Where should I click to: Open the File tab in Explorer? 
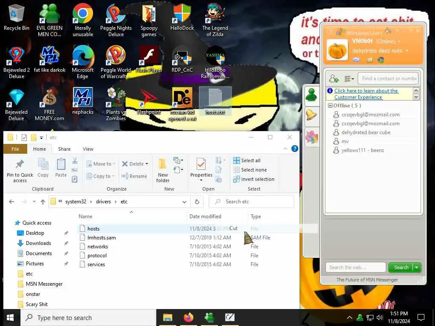click(15, 149)
